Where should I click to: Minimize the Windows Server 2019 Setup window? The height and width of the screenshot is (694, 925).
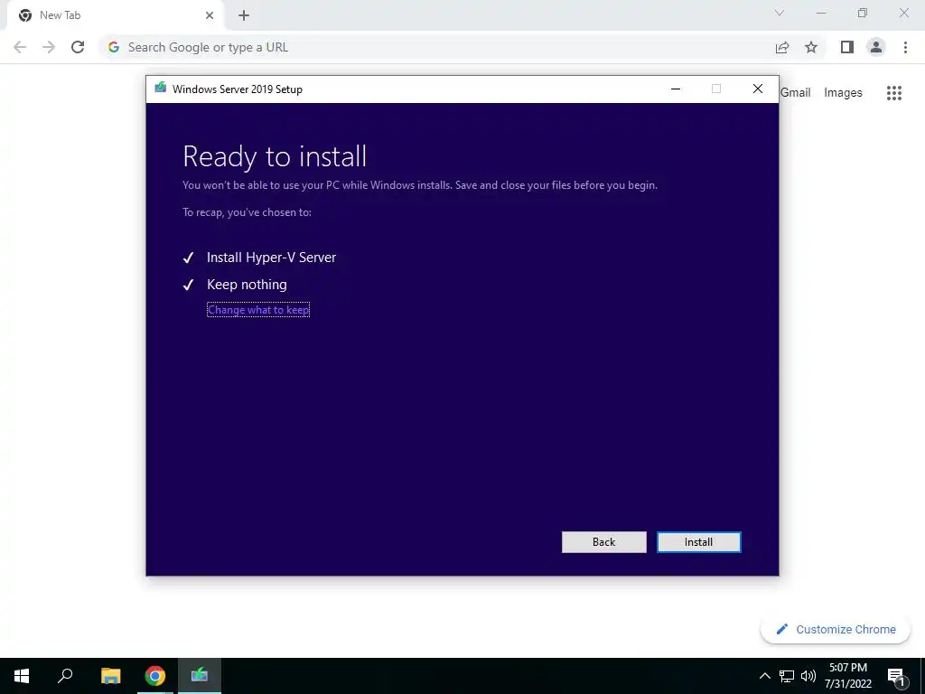click(676, 89)
